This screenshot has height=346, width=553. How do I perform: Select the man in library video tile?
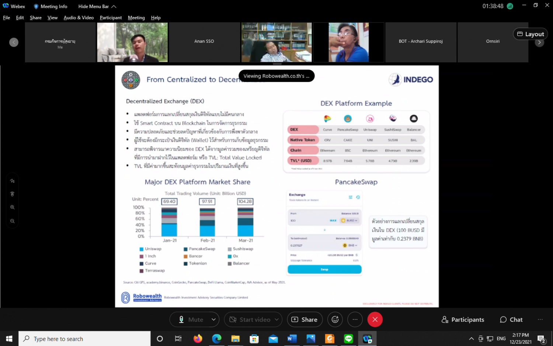pyautogui.click(x=276, y=42)
